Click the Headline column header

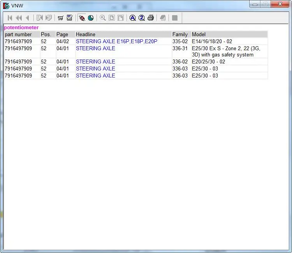click(x=86, y=34)
